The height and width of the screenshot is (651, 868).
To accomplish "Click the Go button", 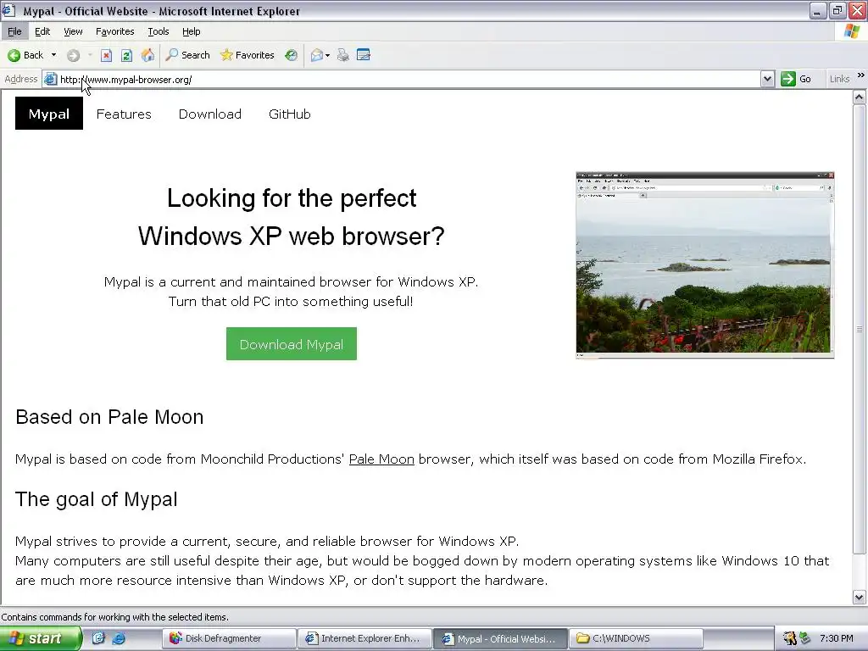I will coord(796,79).
